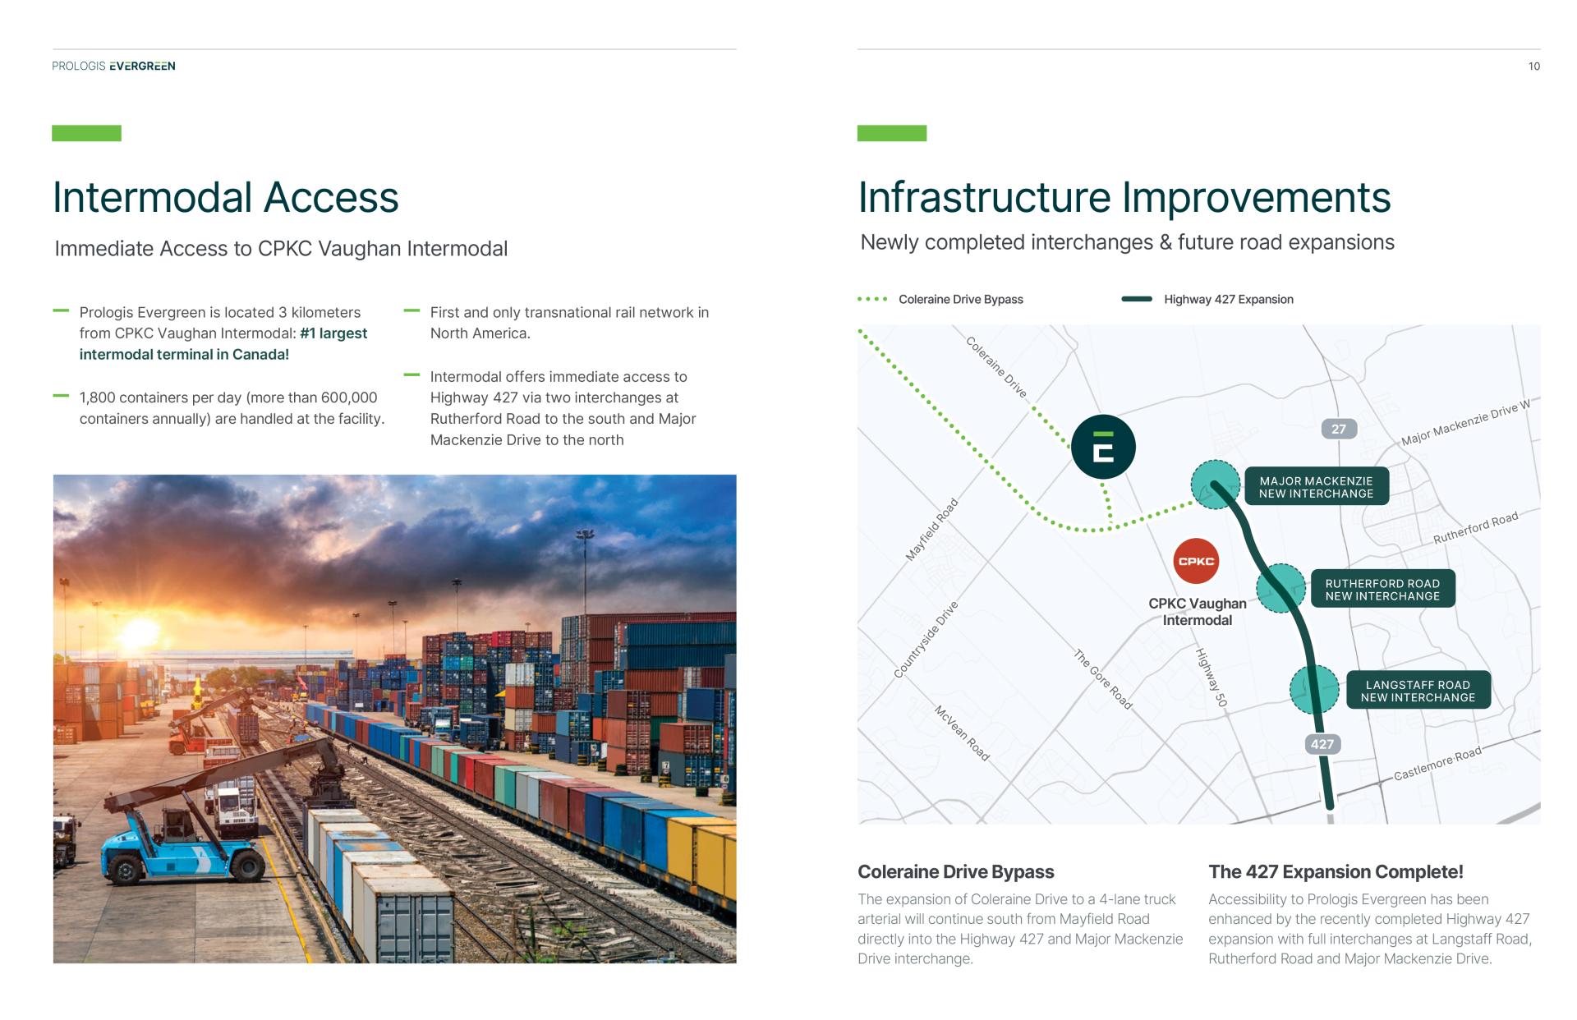Screen dimensions: 1577x1020
Task: Click the "4-lane truck arterial" paragraph below the map
Action: coord(1020,929)
